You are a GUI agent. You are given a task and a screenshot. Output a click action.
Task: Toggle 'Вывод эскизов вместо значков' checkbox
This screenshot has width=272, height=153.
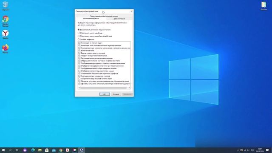[x=79, y=53]
